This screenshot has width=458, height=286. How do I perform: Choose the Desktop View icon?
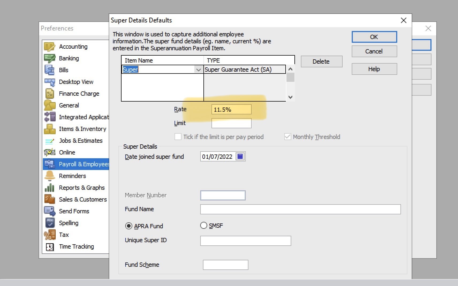pos(50,82)
